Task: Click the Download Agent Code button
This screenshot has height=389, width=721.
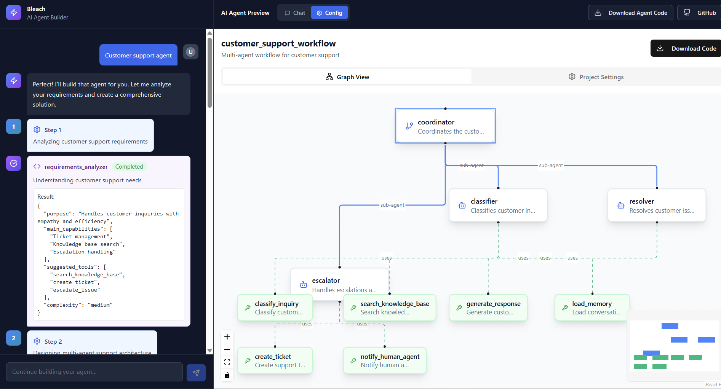Action: click(x=631, y=13)
